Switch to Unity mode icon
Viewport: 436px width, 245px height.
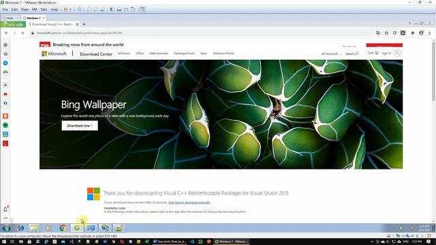point(133,9)
